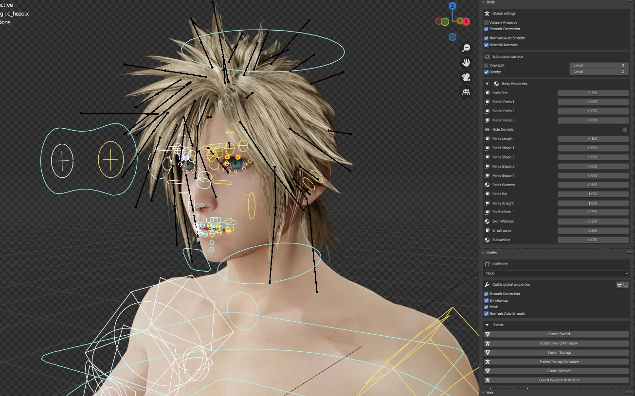This screenshot has height=396, width=635.
Task: Collapse the Body Properties section
Action: click(x=487, y=84)
